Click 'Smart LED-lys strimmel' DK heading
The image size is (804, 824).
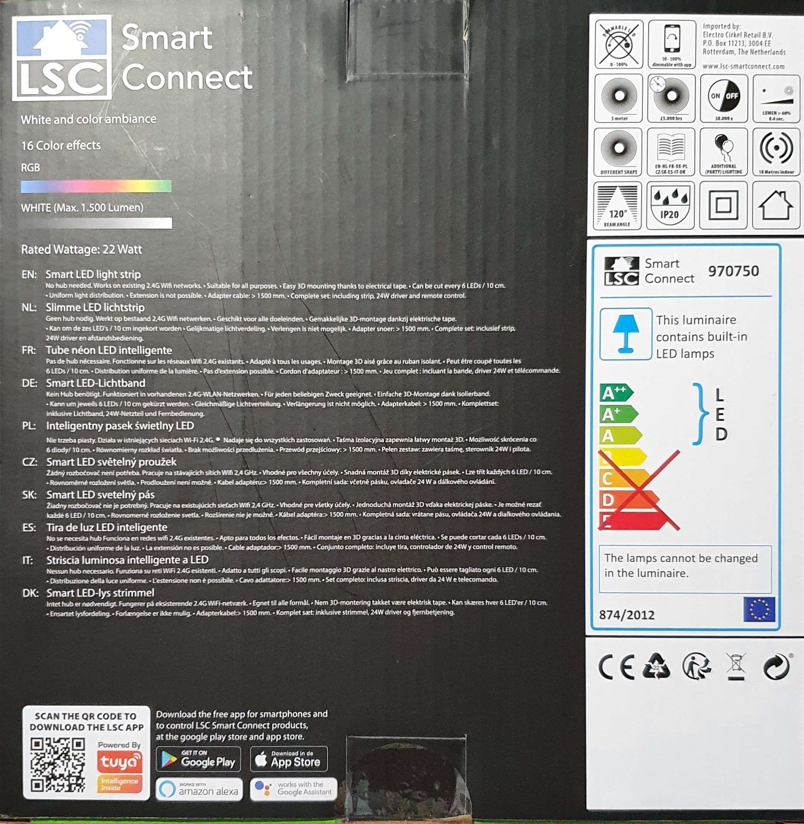(x=100, y=593)
